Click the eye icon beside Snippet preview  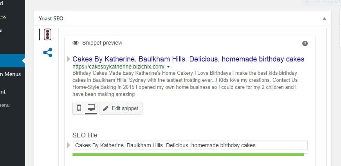coord(76,43)
